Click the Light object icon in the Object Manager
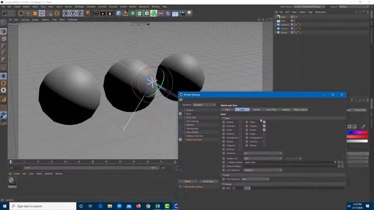Screen dimensions: 374x210 tap(278, 17)
